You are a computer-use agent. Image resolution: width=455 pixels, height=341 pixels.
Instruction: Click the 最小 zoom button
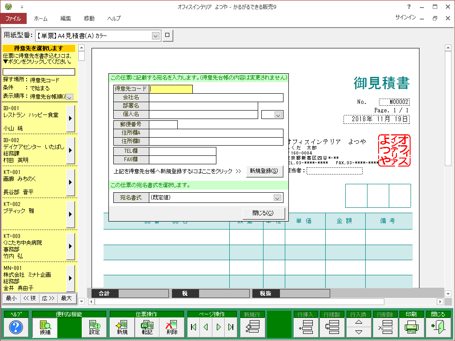(11, 298)
